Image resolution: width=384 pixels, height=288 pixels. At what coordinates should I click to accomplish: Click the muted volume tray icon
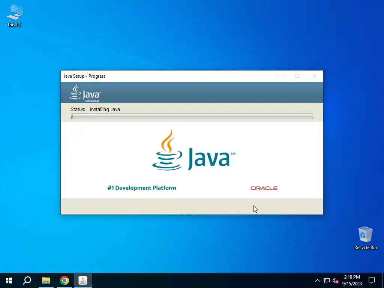click(x=335, y=280)
